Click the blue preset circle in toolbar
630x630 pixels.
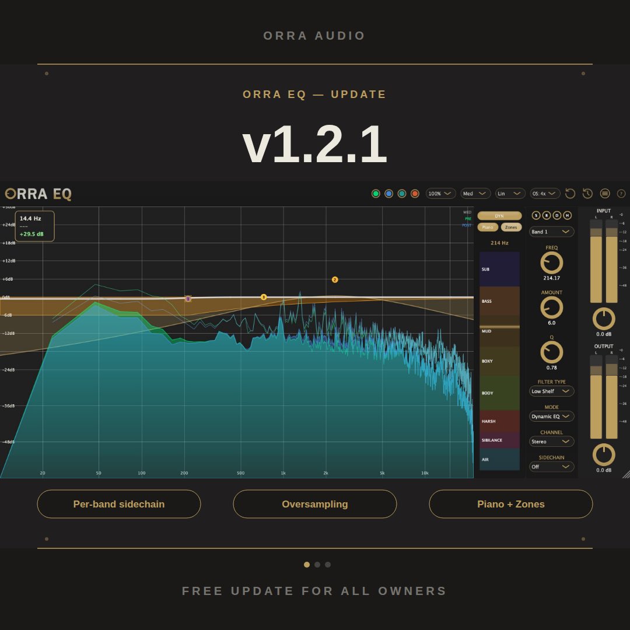click(388, 194)
